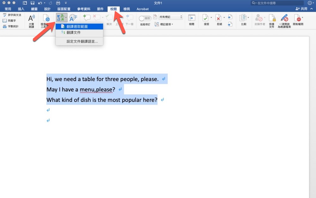Toggle Track Changes (追蹤修訂) switch
Screen dimensions: 316x198
pos(145,18)
